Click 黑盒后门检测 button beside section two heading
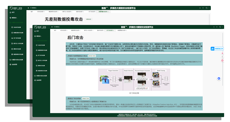This screenshot has width=230, height=122. coord(86,99)
